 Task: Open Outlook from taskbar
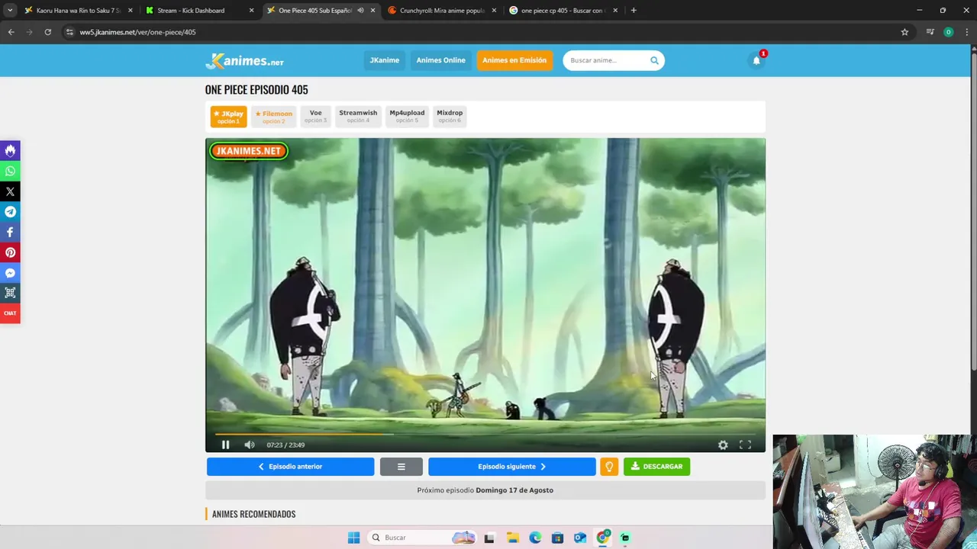pos(580,538)
